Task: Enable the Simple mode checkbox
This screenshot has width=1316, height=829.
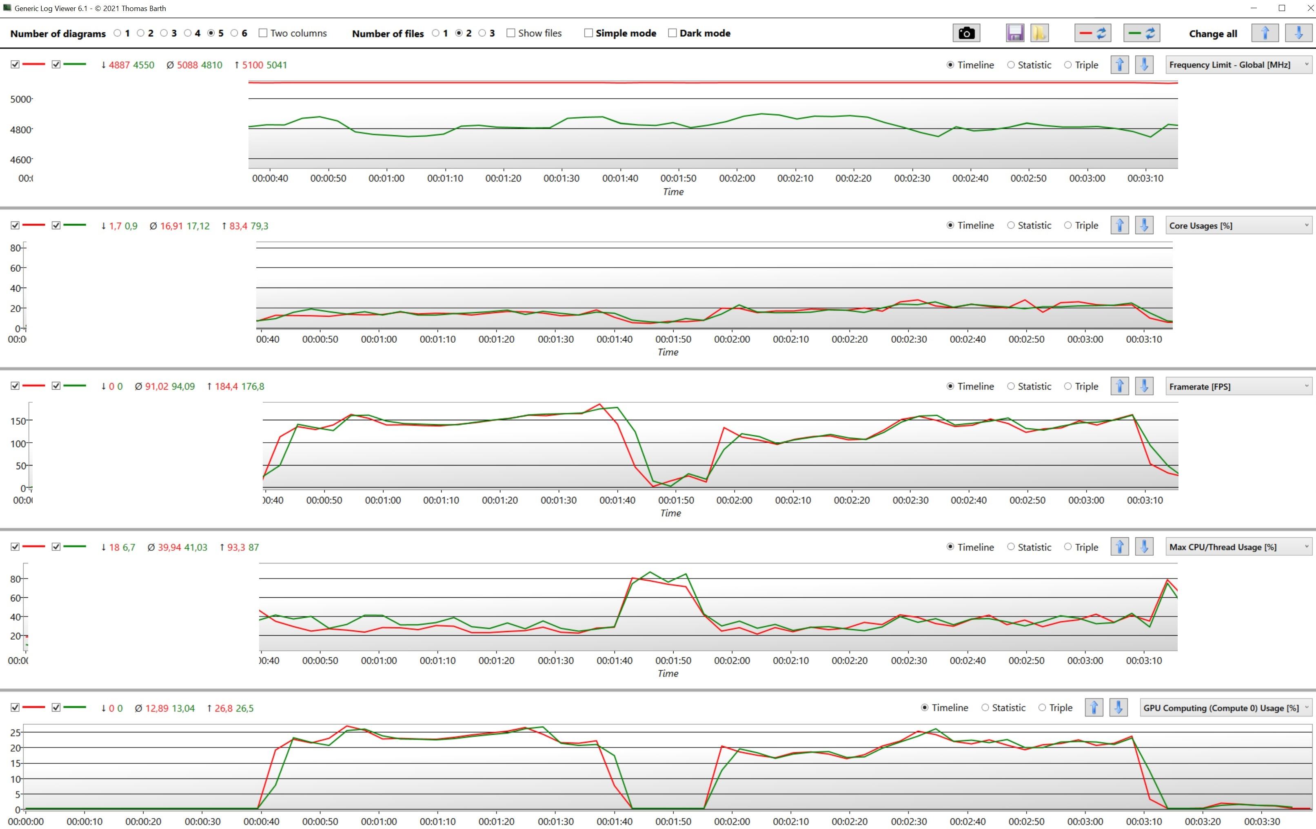Action: tap(588, 33)
